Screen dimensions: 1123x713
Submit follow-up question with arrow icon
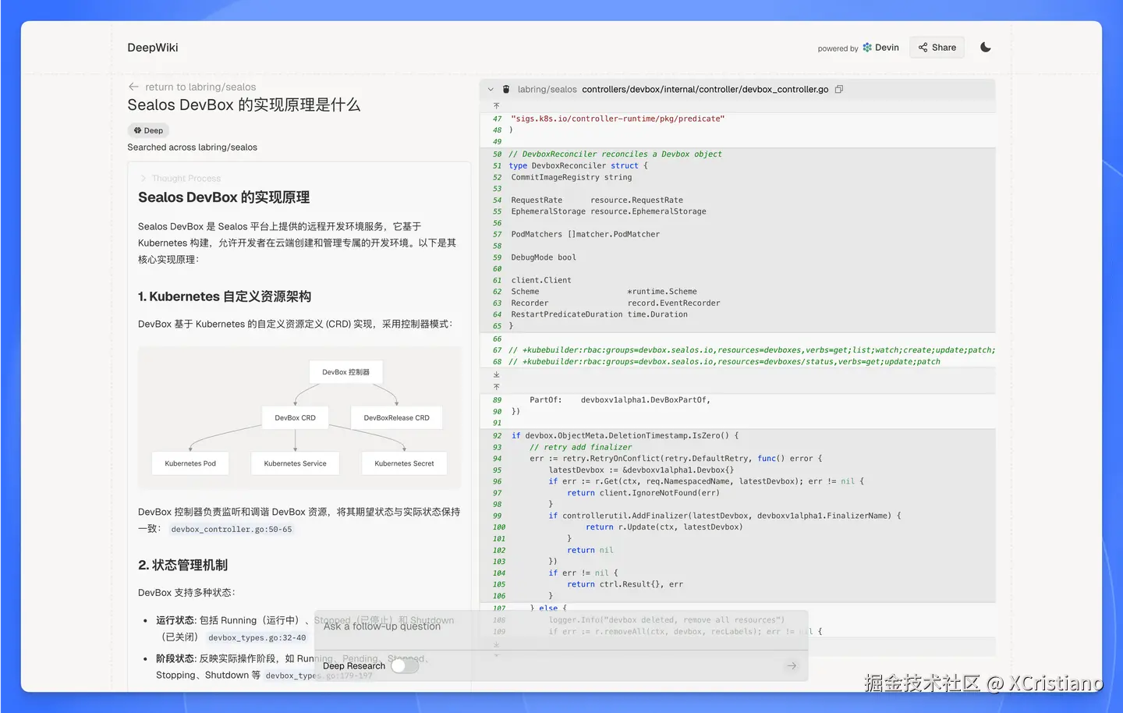792,666
